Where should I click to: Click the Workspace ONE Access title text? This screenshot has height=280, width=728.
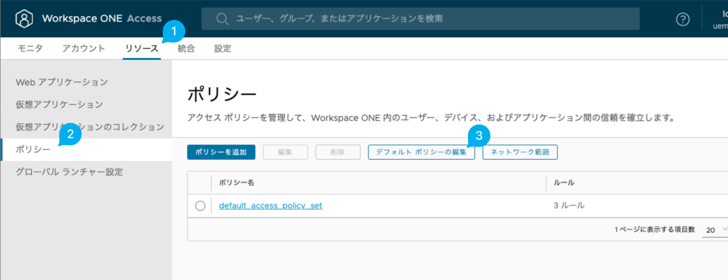pos(102,19)
